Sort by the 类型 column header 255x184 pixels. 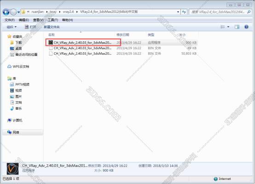(x=151, y=35)
